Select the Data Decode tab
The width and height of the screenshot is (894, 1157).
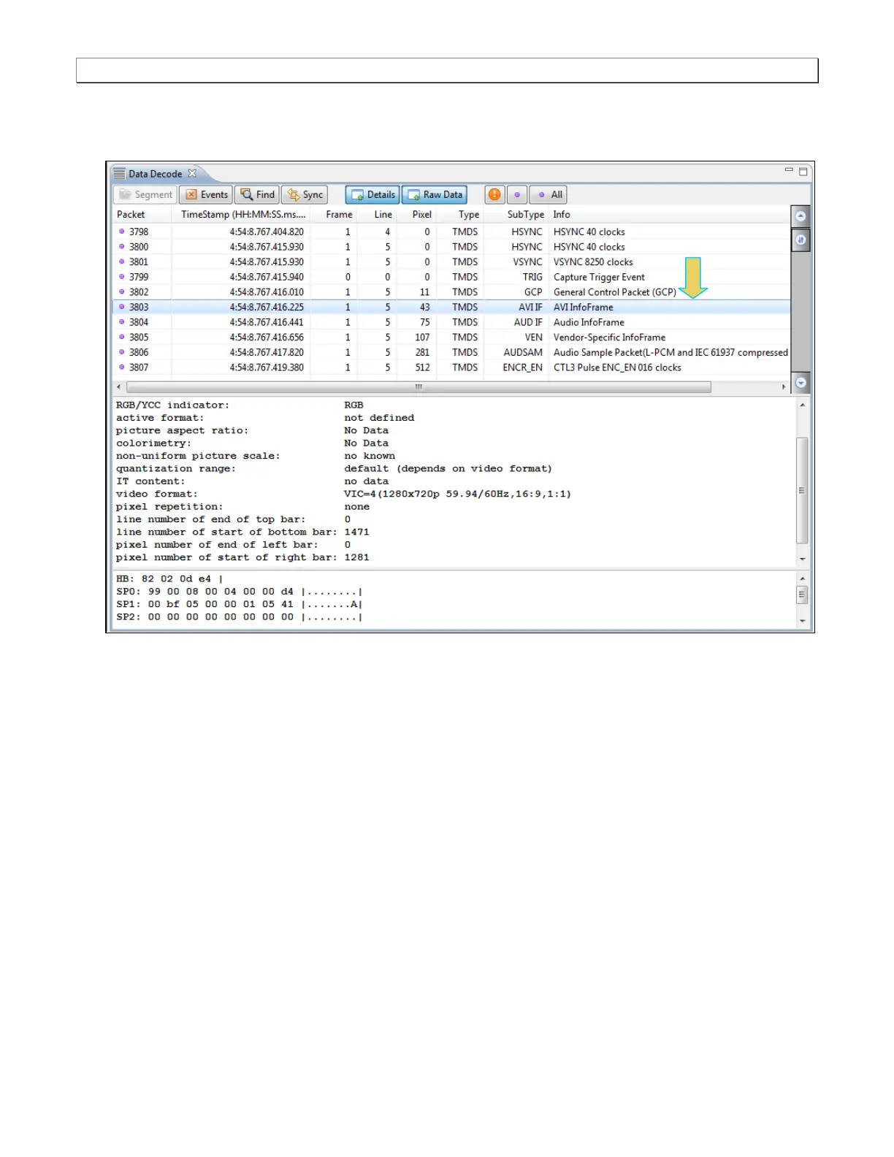[155, 174]
